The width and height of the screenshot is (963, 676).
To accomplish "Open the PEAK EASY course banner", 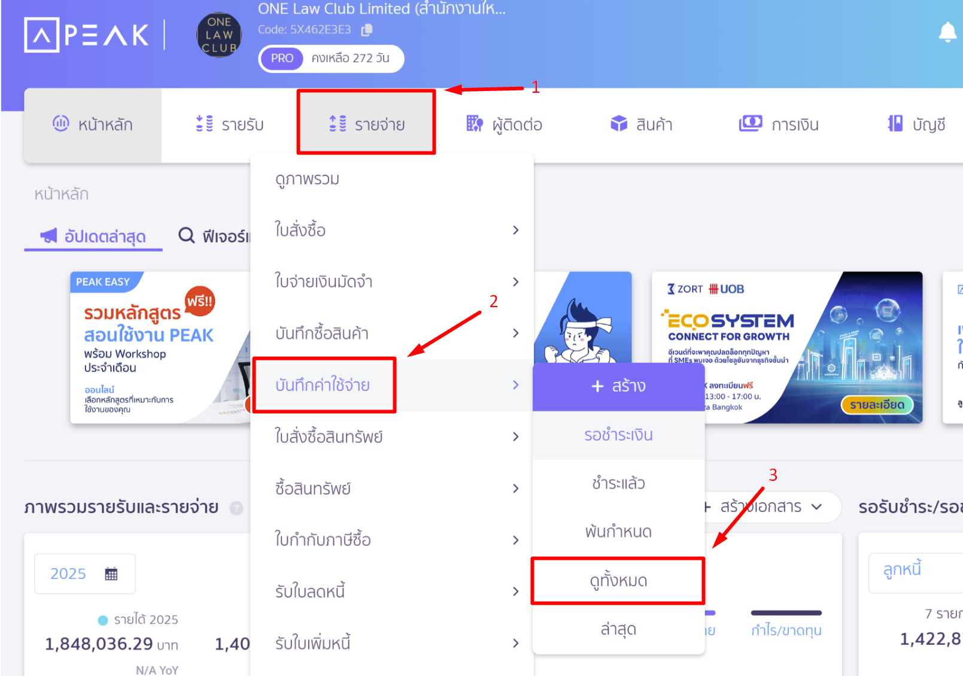I will coord(160,347).
